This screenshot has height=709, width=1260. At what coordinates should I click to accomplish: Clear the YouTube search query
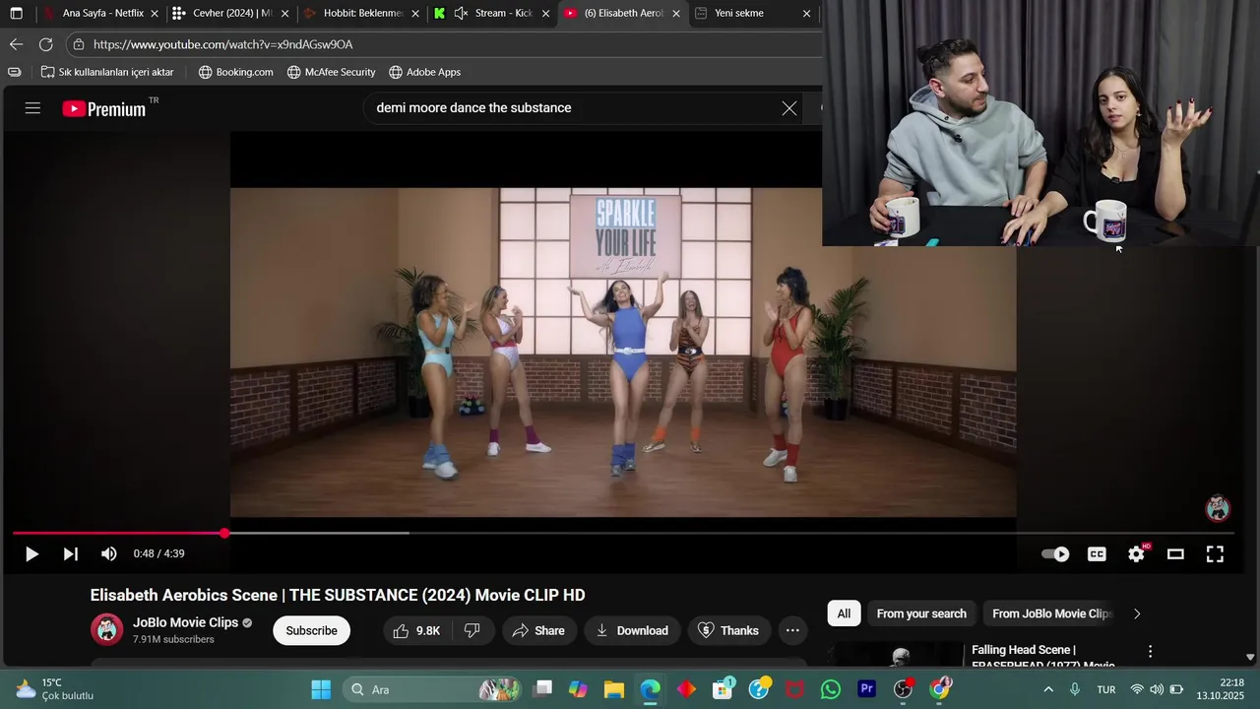[x=789, y=108]
